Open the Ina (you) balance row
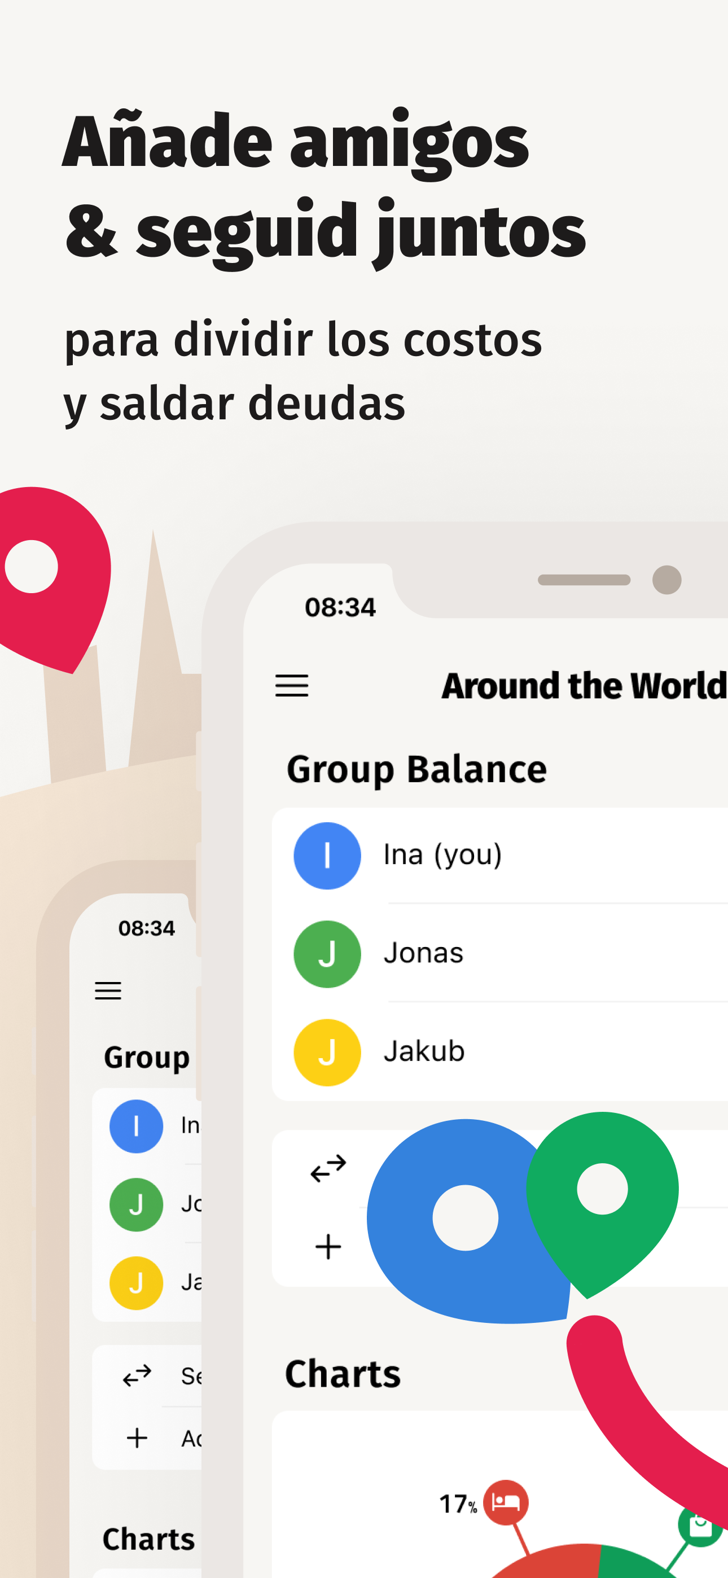 pyautogui.click(x=500, y=855)
